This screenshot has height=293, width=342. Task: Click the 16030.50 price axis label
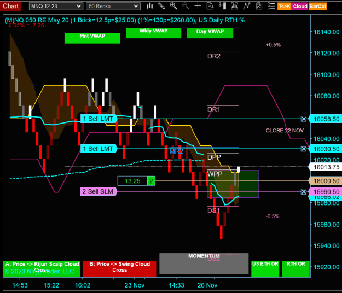(x=325, y=149)
